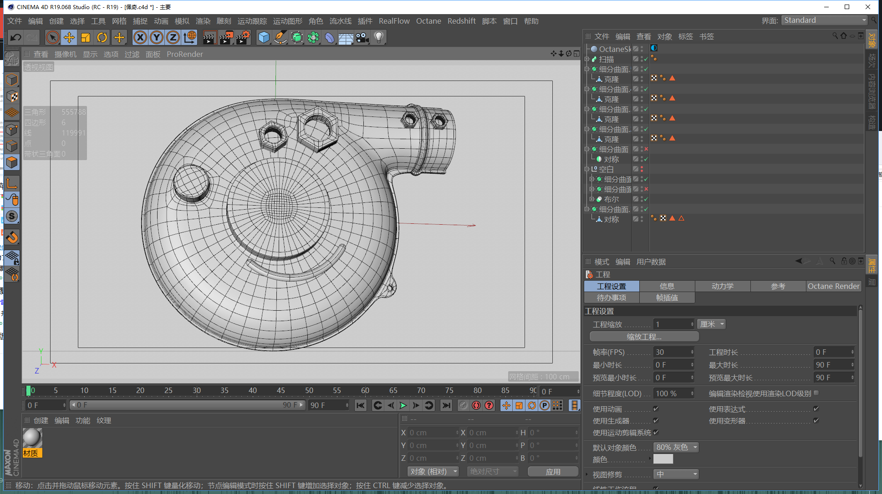Screen dimensions: 882x494
Task: Switch the world/object coordinate system icon
Action: [190, 37]
